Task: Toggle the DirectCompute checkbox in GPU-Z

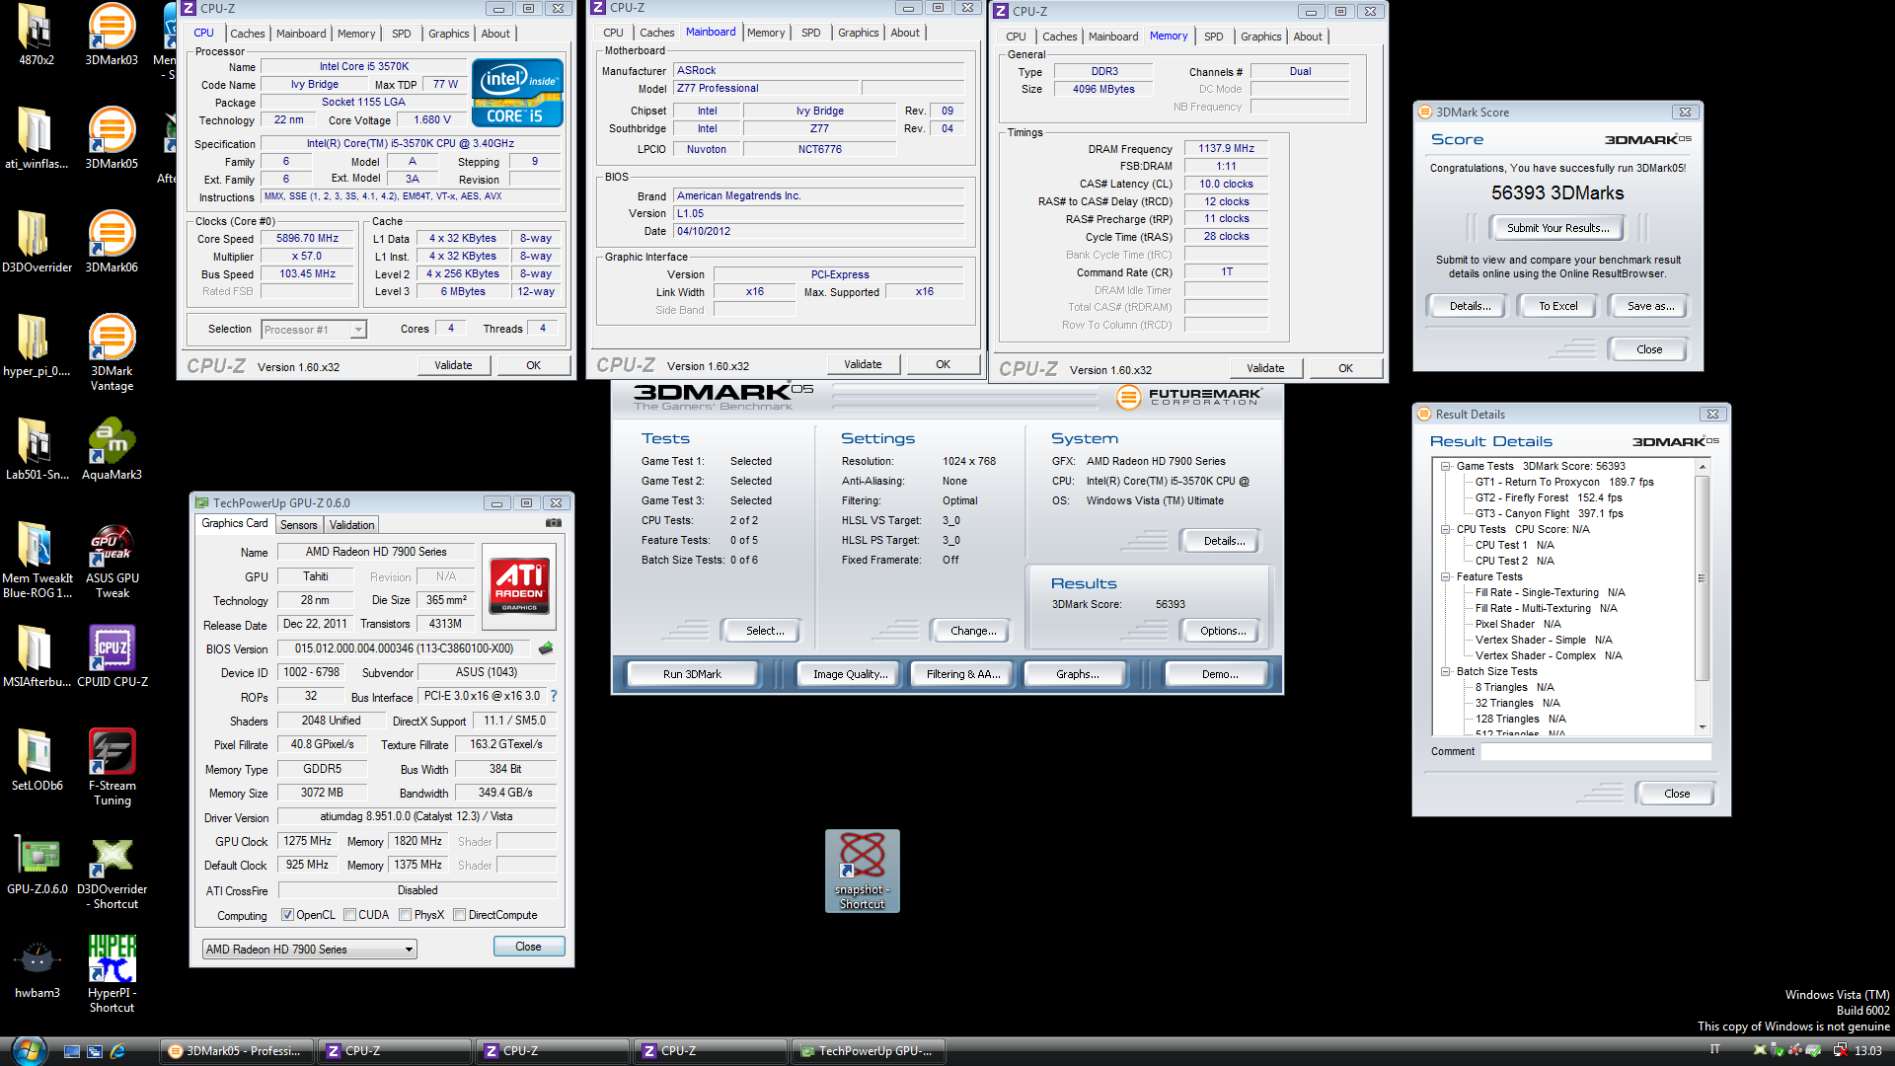Action: (x=459, y=915)
